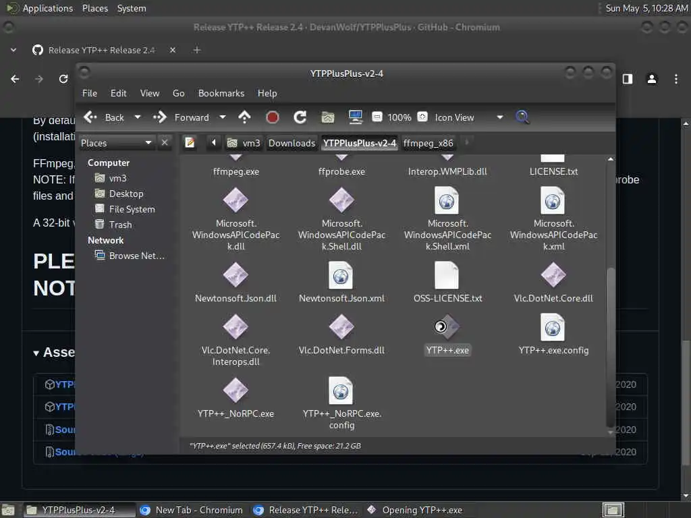
Task: Select the YTP++_NoRPC.exe file icon
Action: [236, 391]
